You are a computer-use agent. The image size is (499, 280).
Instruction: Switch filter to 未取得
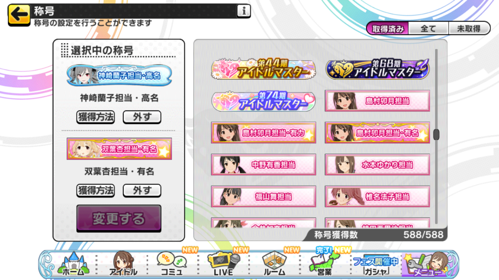(x=469, y=29)
